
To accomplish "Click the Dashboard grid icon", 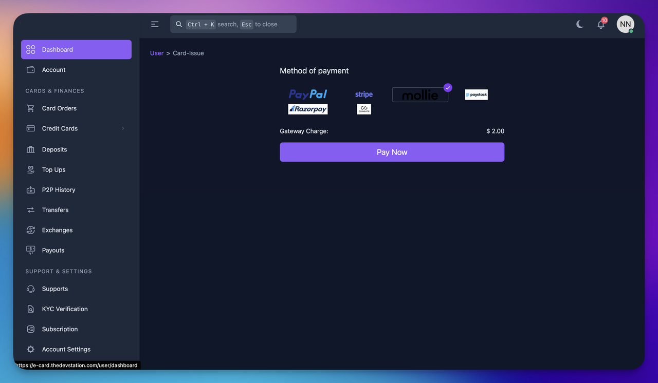I will (31, 50).
